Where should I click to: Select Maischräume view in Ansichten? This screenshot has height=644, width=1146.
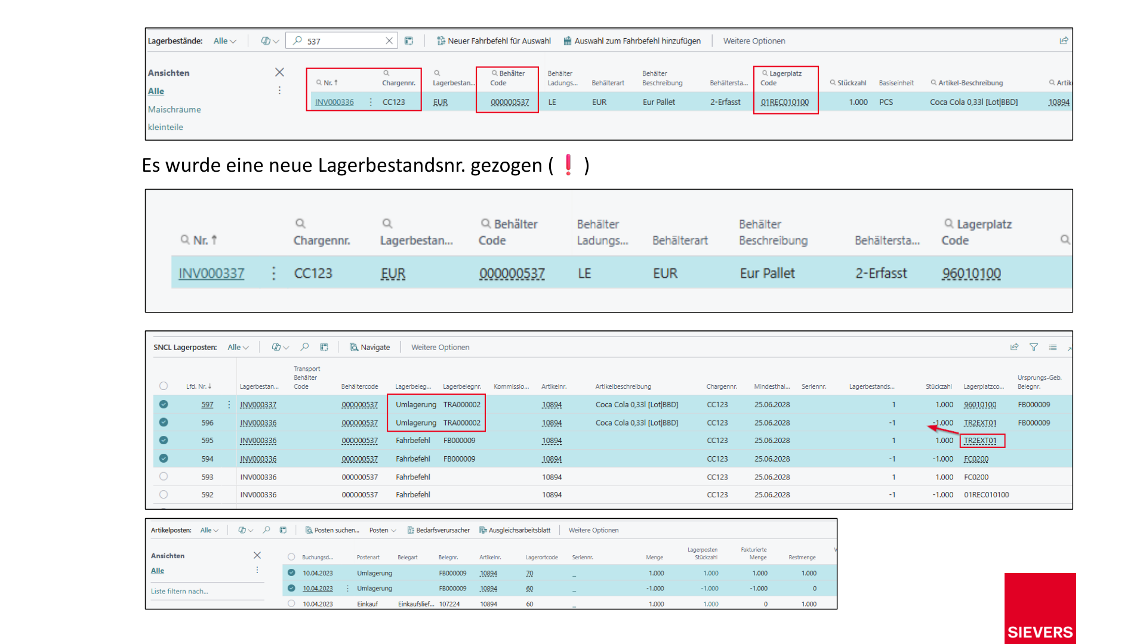point(174,109)
